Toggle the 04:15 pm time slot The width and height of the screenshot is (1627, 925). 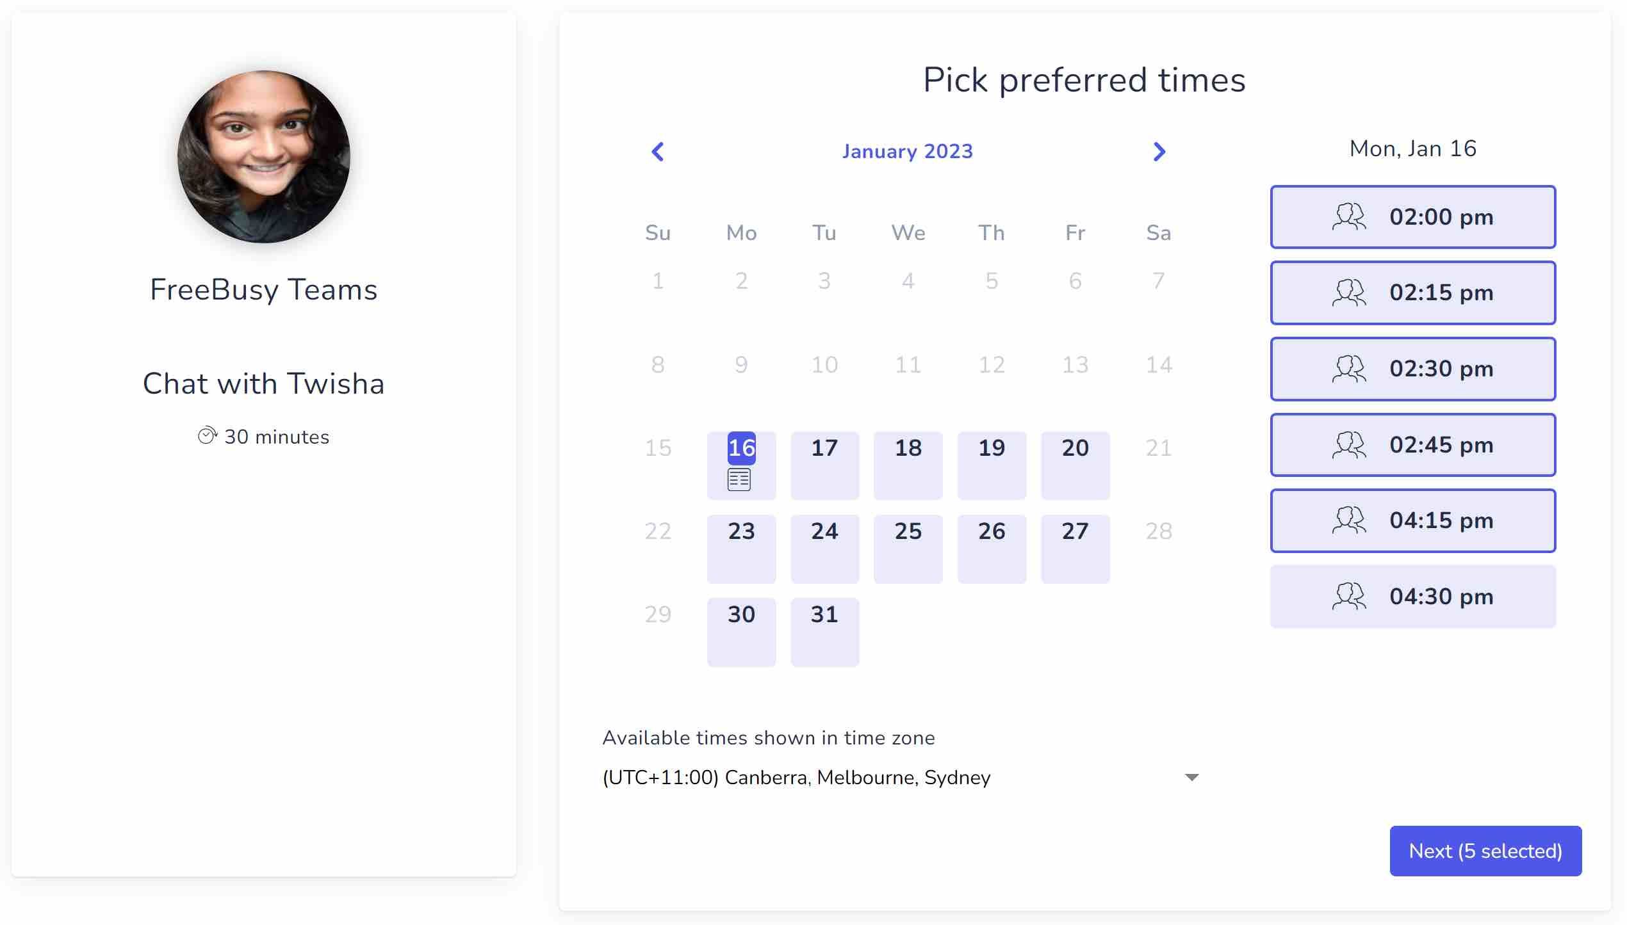pos(1412,520)
